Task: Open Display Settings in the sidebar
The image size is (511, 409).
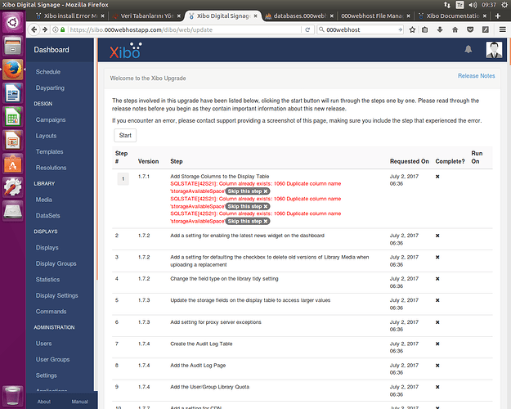Action: point(57,295)
